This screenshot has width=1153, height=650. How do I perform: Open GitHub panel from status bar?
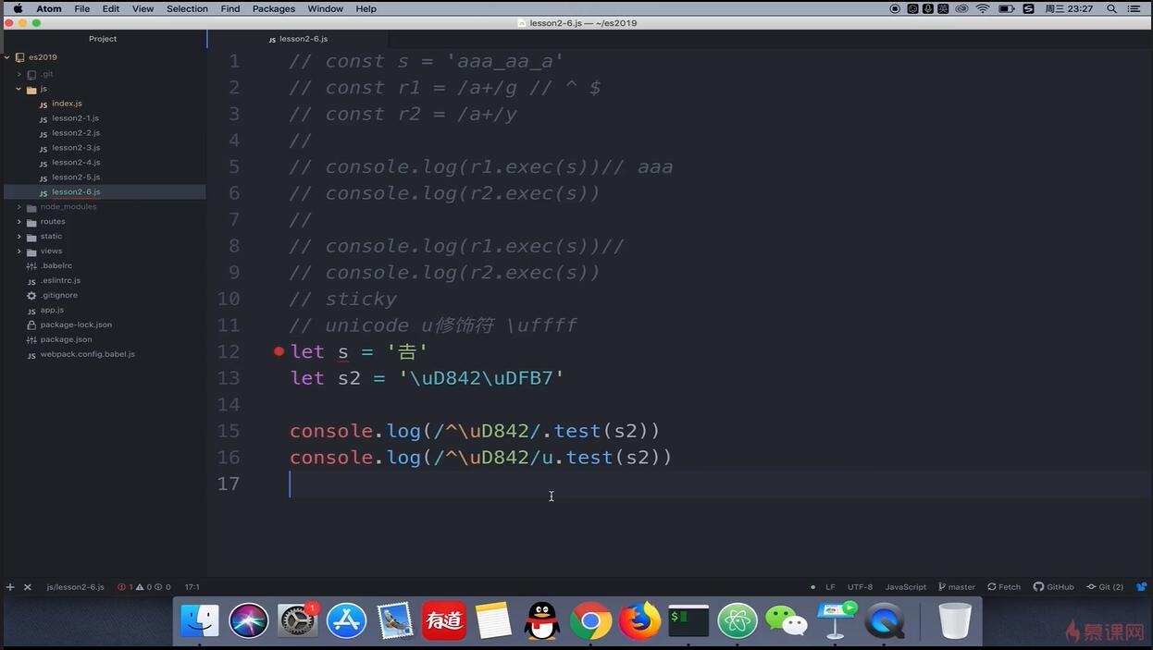pyautogui.click(x=1054, y=587)
